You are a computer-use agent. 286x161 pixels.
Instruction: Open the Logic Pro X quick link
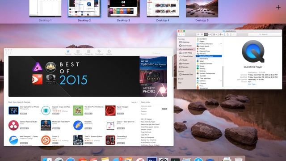click(145, 135)
